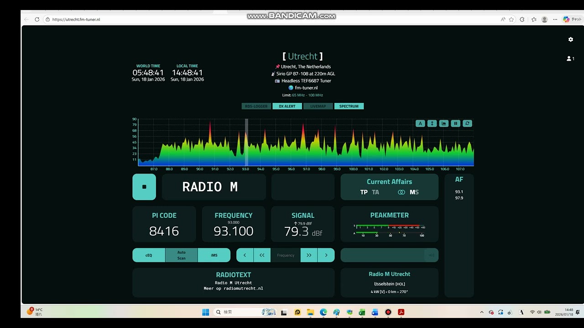Click the 79.3 dBf signal readout

pyautogui.click(x=303, y=231)
